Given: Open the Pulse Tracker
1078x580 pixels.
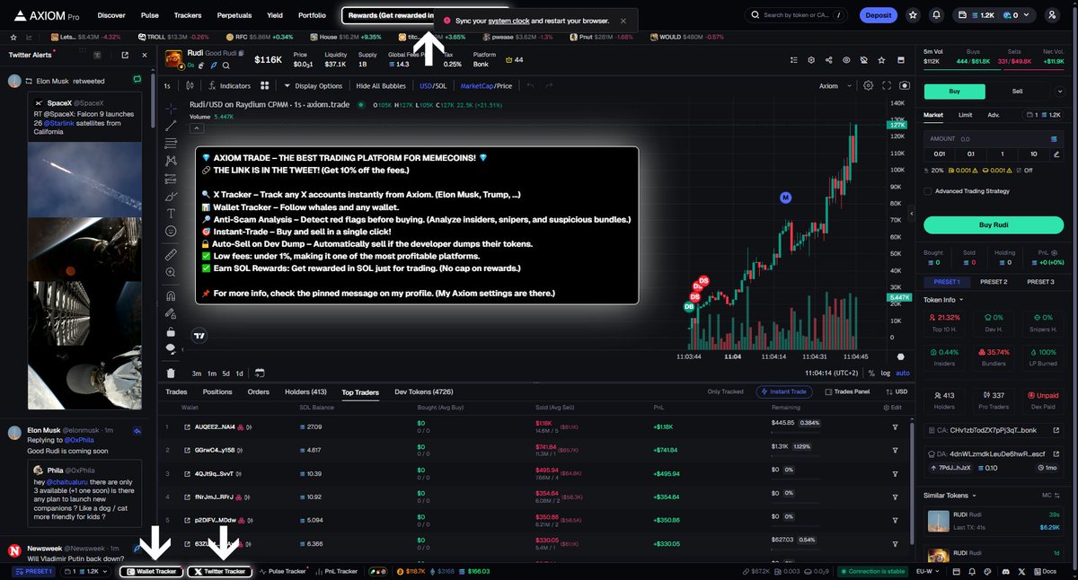Looking at the screenshot, I should pos(282,571).
